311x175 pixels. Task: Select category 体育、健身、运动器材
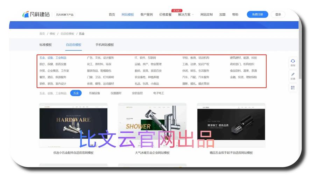click(100, 84)
